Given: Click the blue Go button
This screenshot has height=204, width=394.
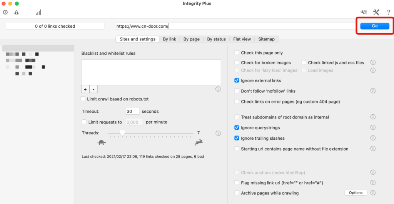Looking at the screenshot, I should tap(375, 26).
